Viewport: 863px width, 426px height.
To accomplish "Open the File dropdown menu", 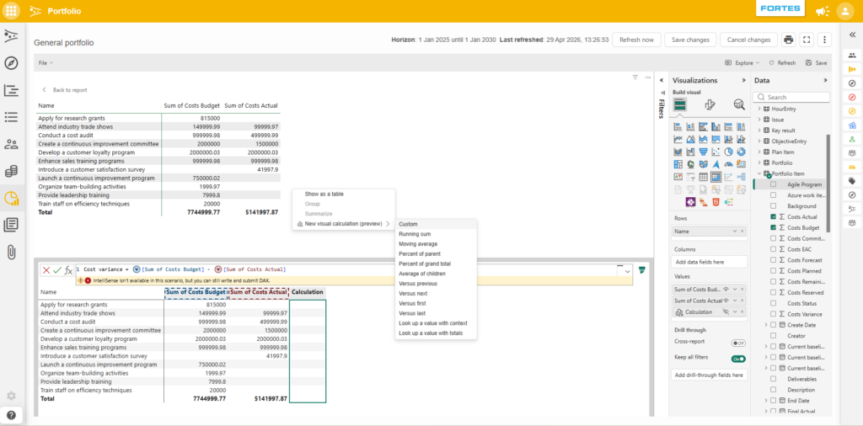I will pos(46,63).
